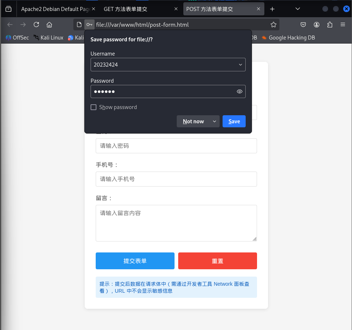Enable the Show password checkbox
This screenshot has width=352, height=330.
[93, 107]
